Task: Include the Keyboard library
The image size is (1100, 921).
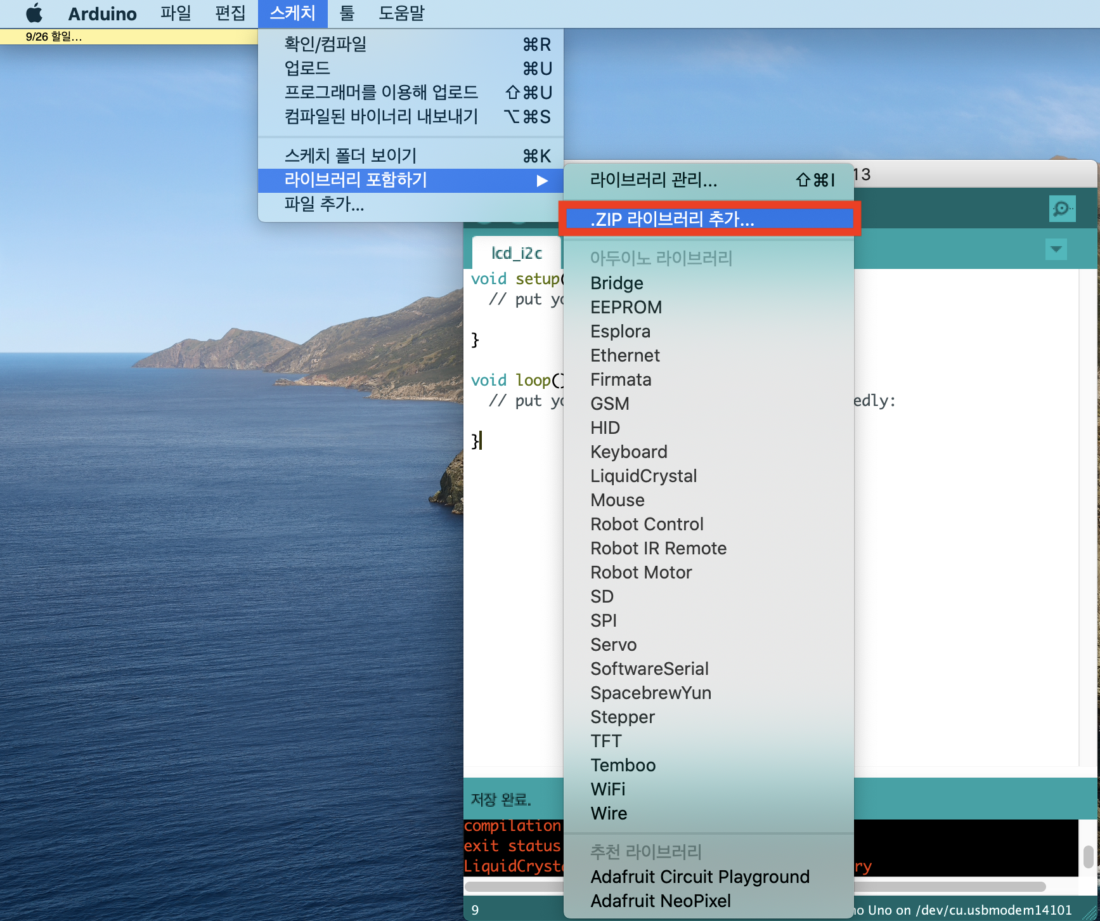Action: pos(709,452)
